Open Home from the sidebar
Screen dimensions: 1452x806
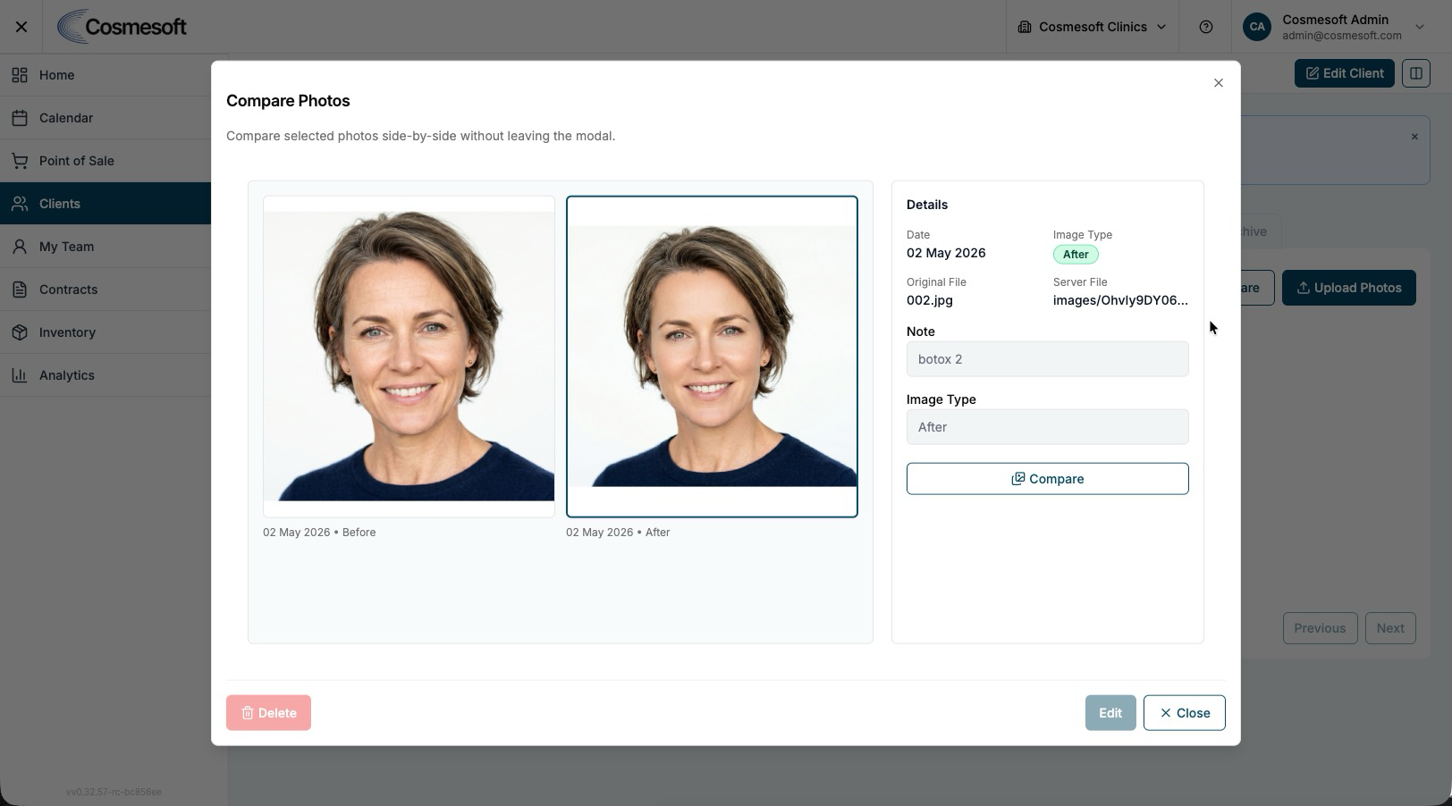(106, 75)
